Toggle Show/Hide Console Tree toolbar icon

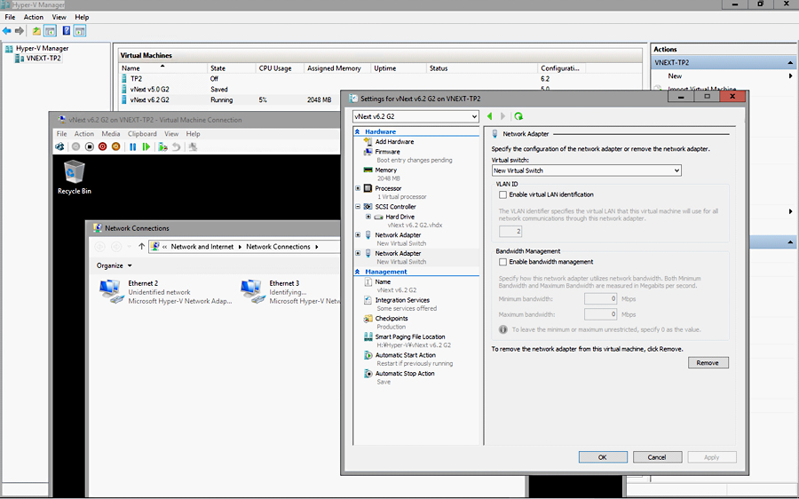(50, 31)
